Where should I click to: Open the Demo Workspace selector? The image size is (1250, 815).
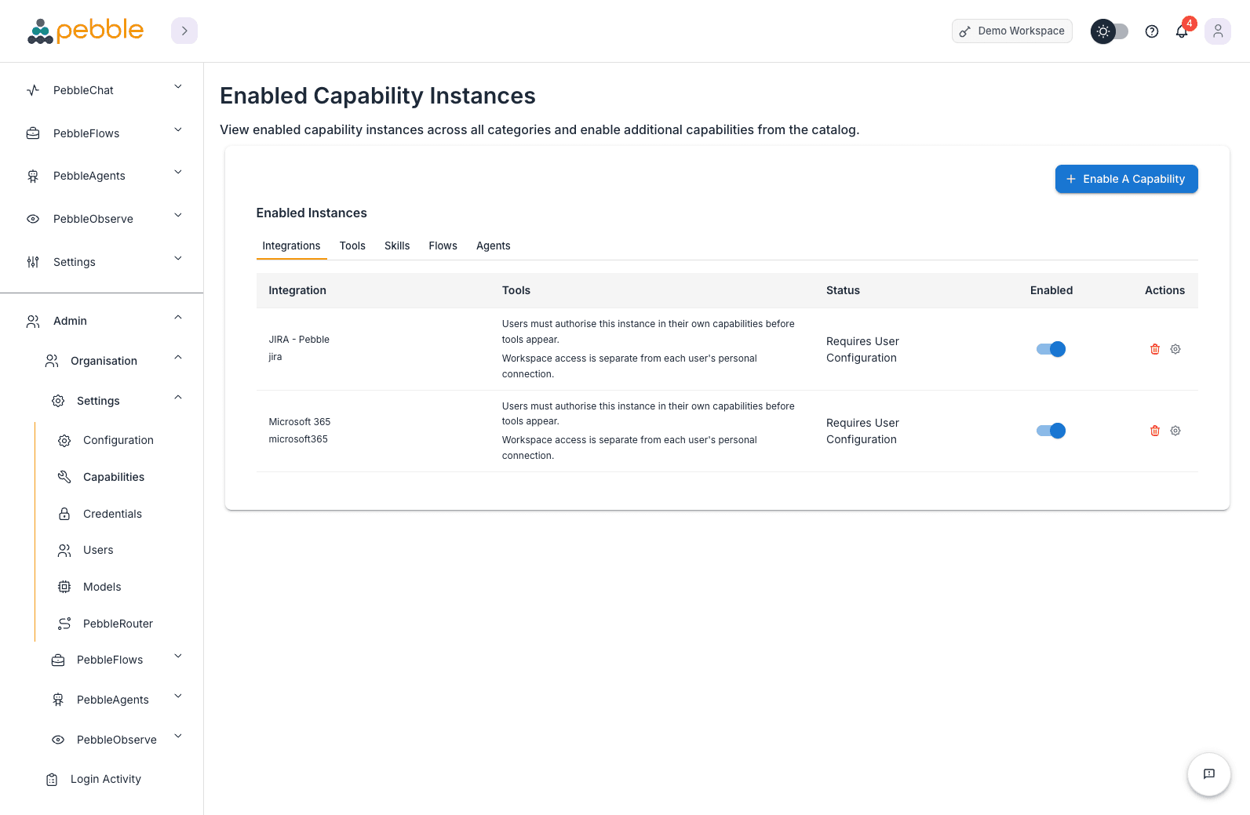1012,31
